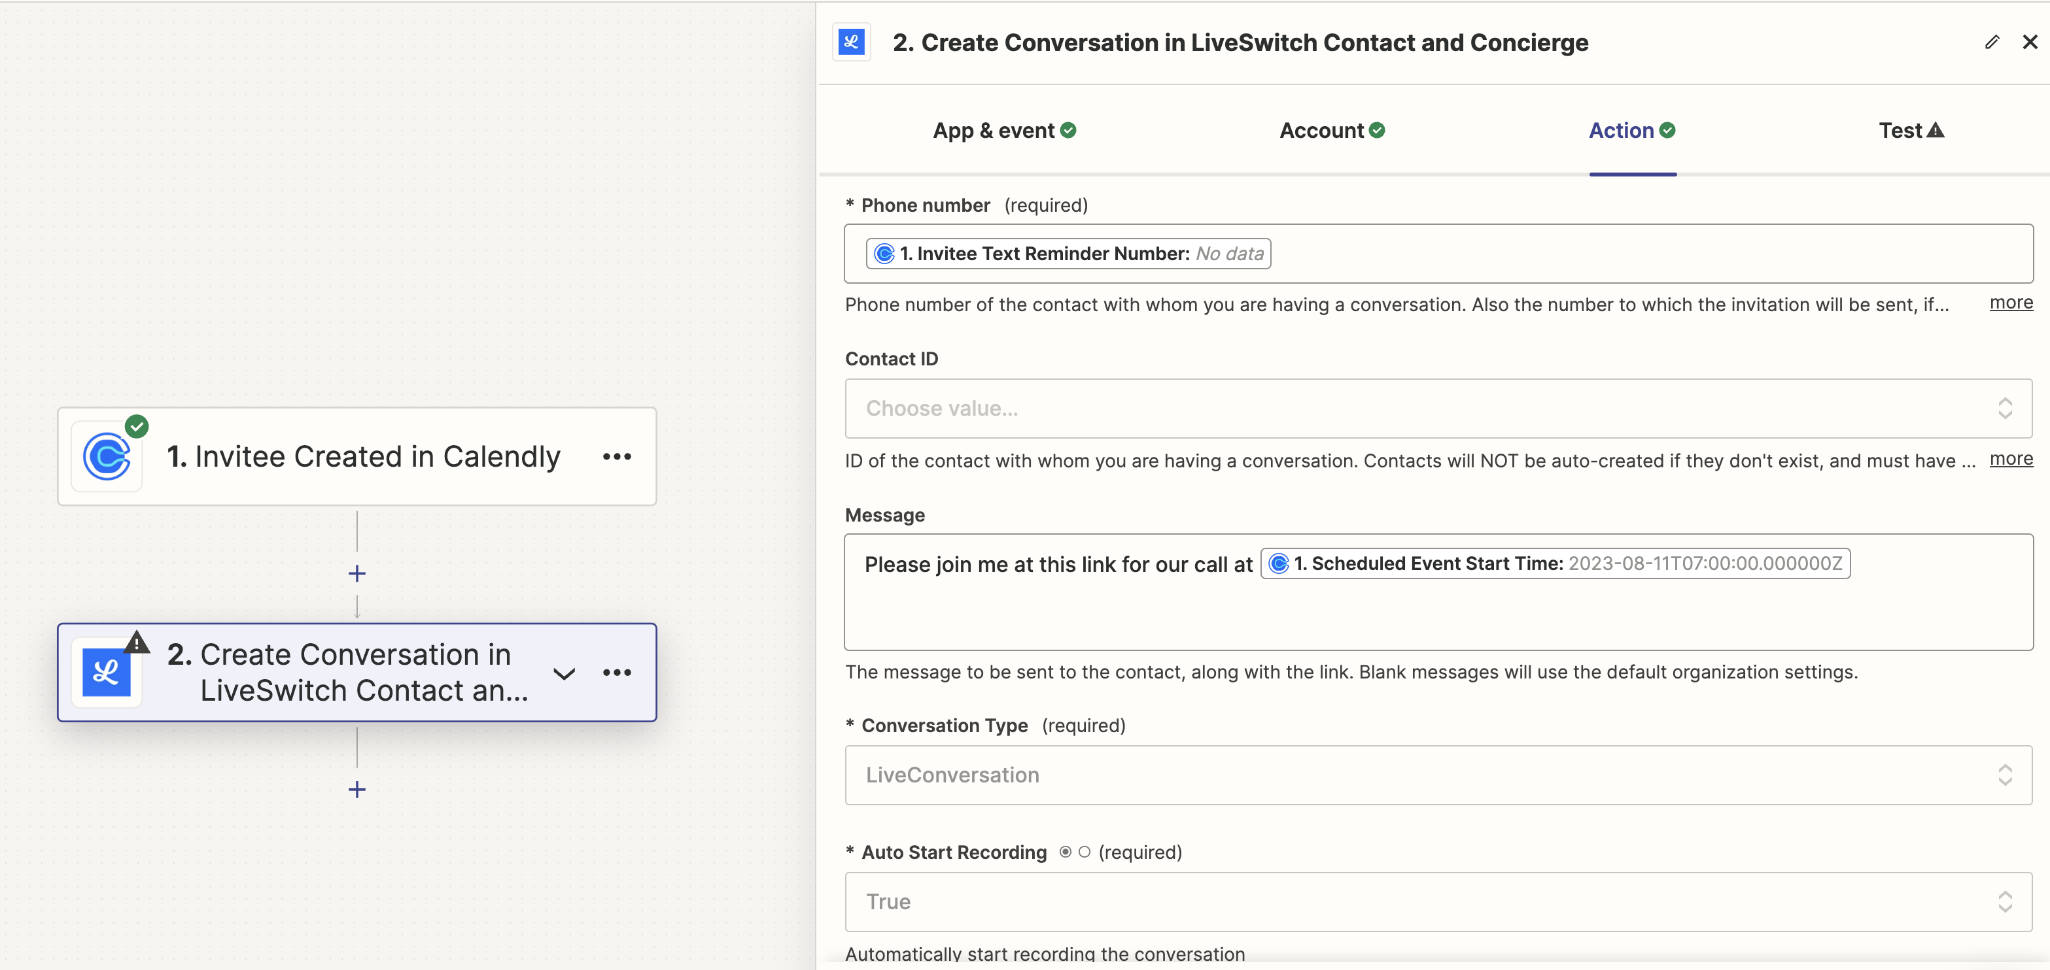Click the Calendly icon in the Invitee Text Reminder pill
The image size is (2050, 970).
click(x=884, y=253)
